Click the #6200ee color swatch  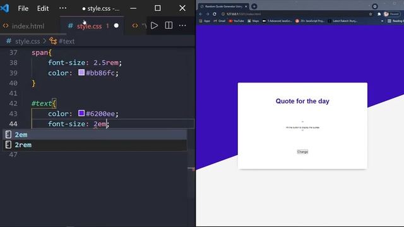coord(81,113)
